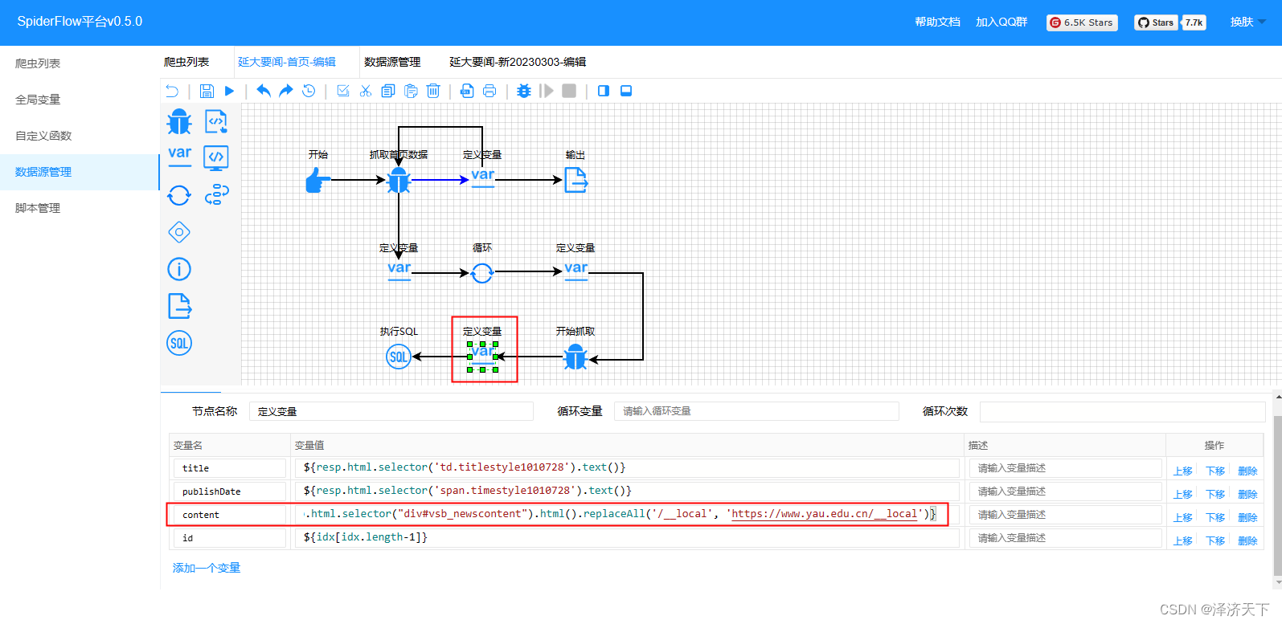Click 添加一个变量 to add a variable
Viewport: 1282px width, 624px height.
[207, 568]
